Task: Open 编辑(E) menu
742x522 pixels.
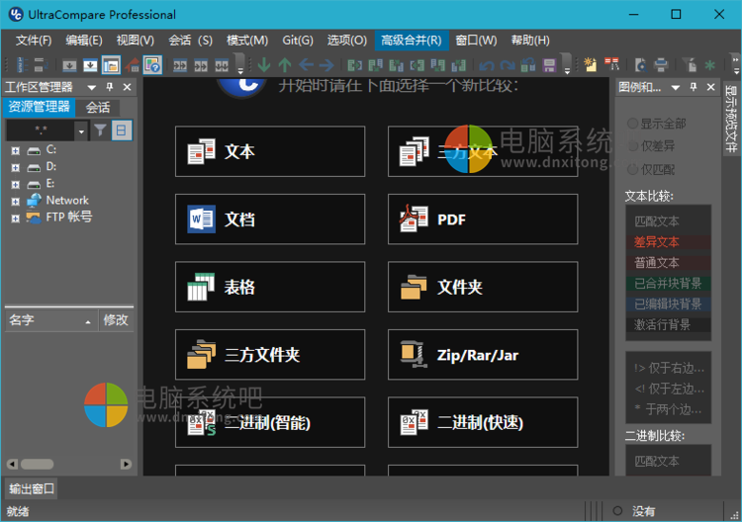Action: coord(84,41)
